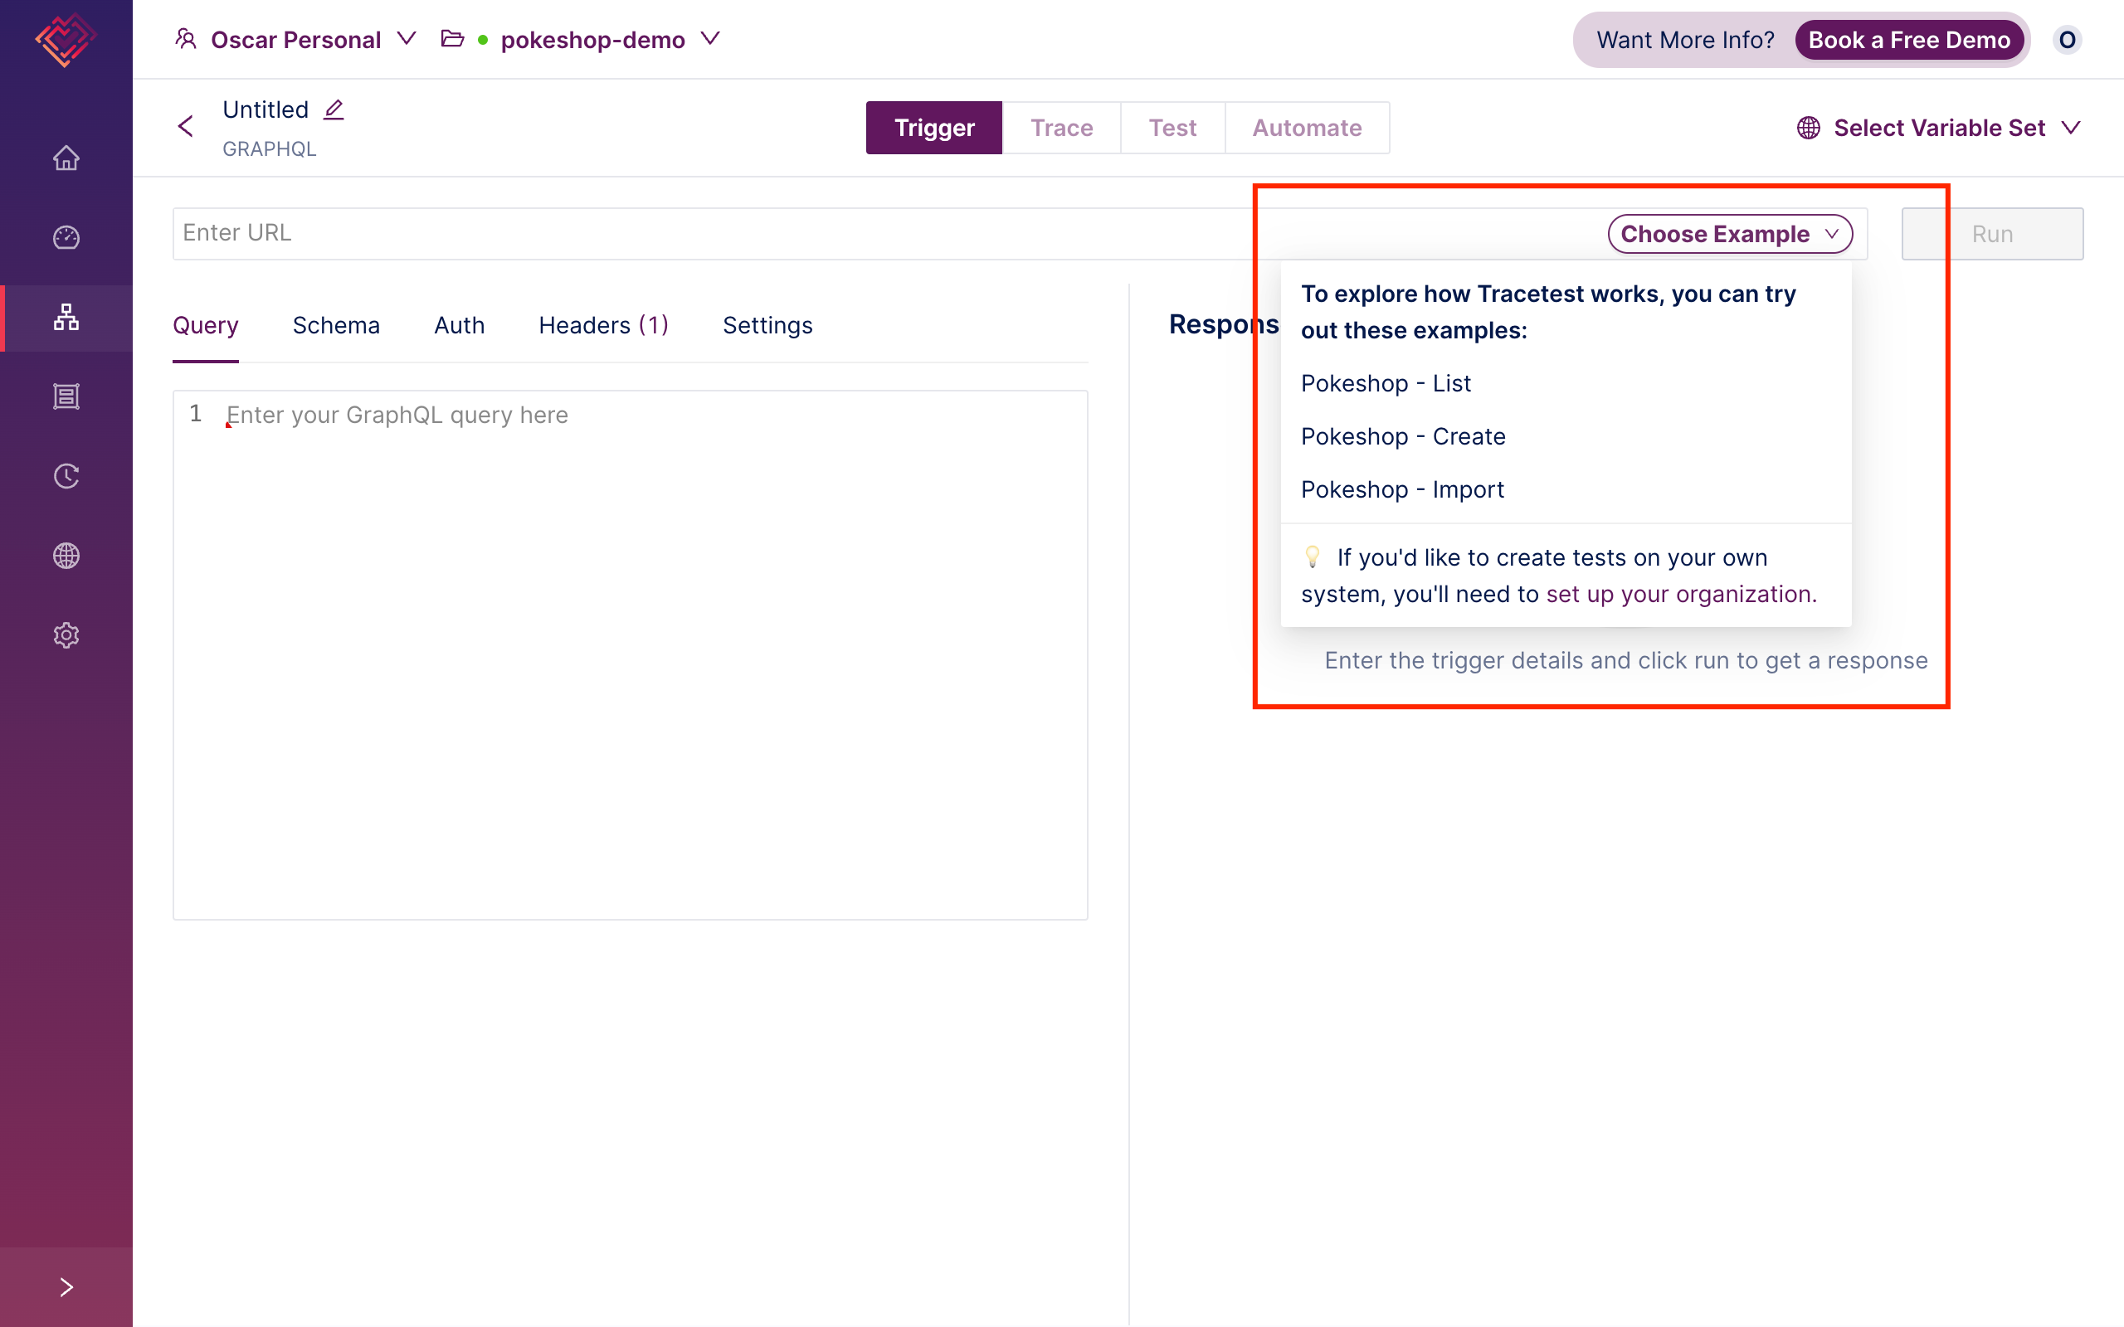Open the globe sidebar icon
This screenshot has height=1327, width=2124.
(66, 556)
